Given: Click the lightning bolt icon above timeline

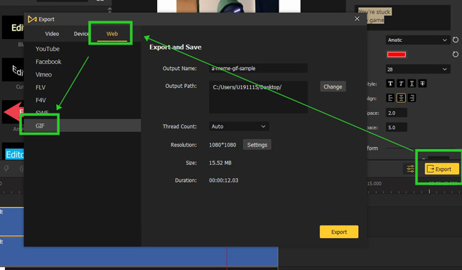Looking at the screenshot, I should click(x=6, y=169).
